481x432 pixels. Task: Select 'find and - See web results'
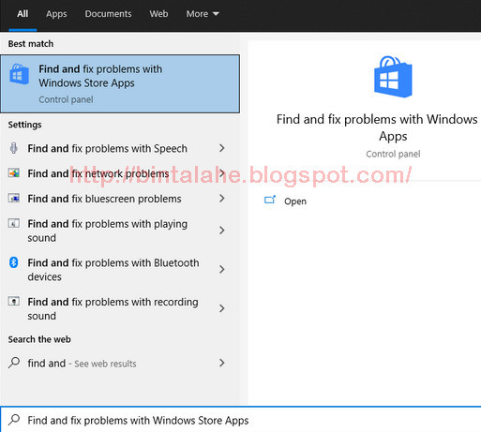tap(116, 363)
